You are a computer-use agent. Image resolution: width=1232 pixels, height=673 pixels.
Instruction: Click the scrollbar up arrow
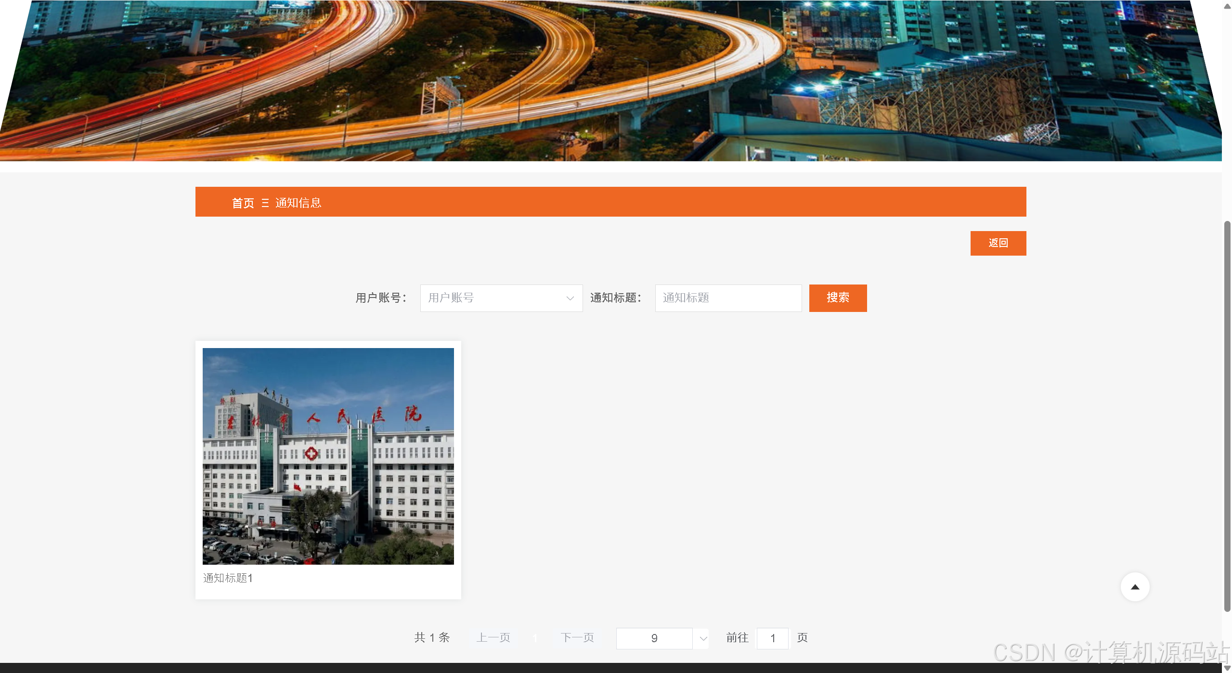[1227, 6]
